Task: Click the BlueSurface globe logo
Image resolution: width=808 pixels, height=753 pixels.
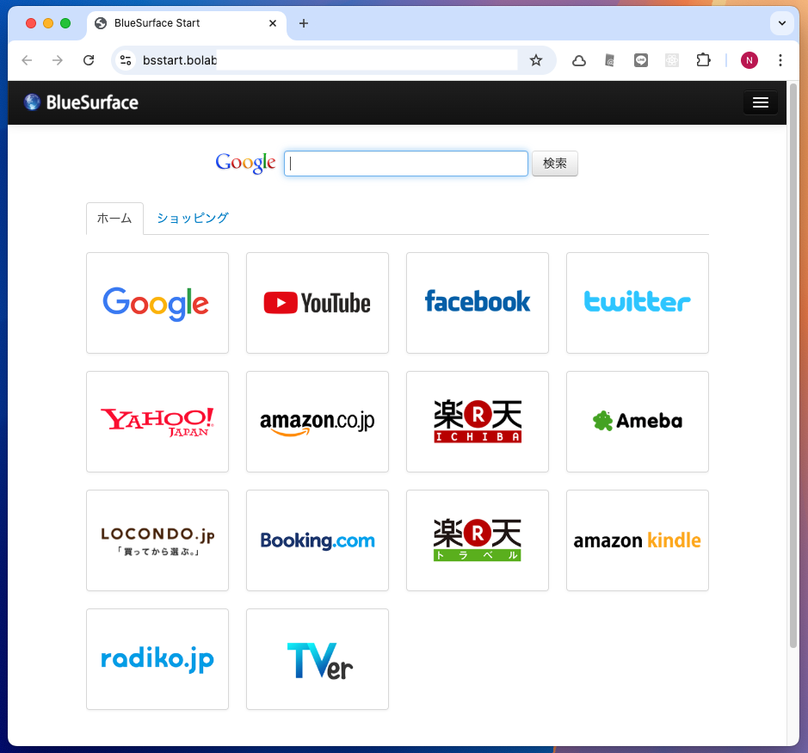Action: click(x=32, y=102)
